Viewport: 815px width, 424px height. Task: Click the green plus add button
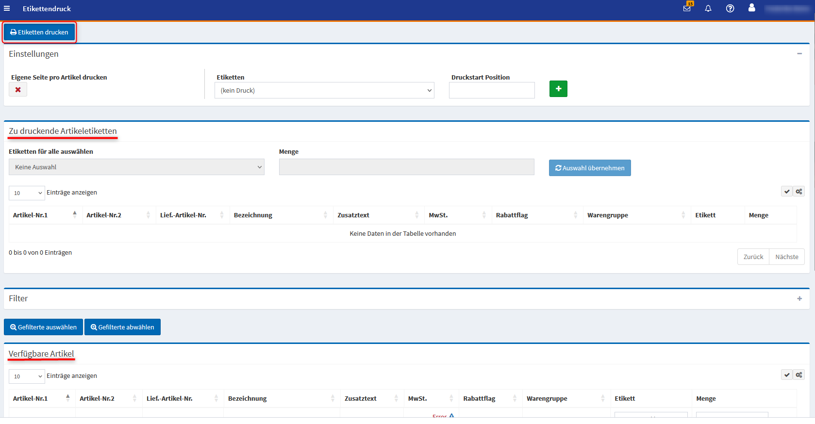[x=558, y=89]
